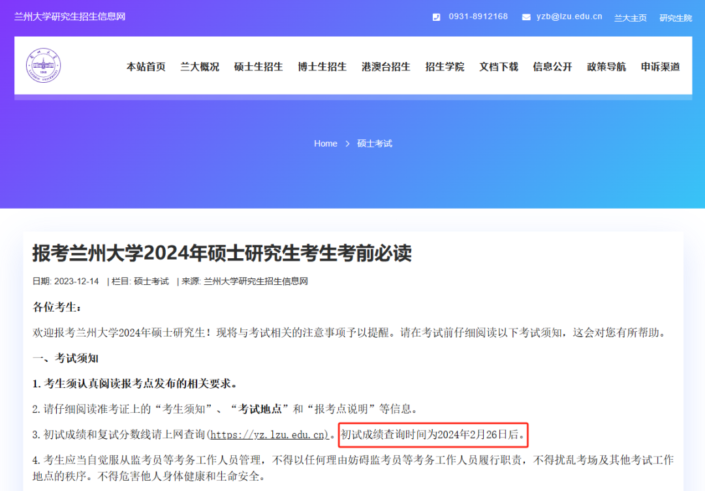Image resolution: width=705 pixels, height=491 pixels.
Task: Select 信息公开 in navigation bar
Action: click(x=552, y=67)
